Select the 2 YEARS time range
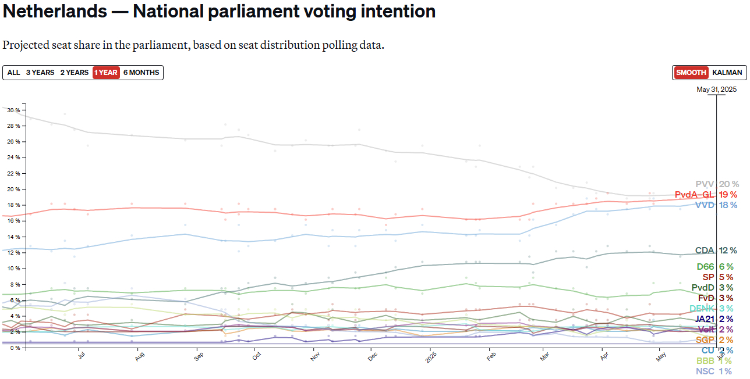 75,73
